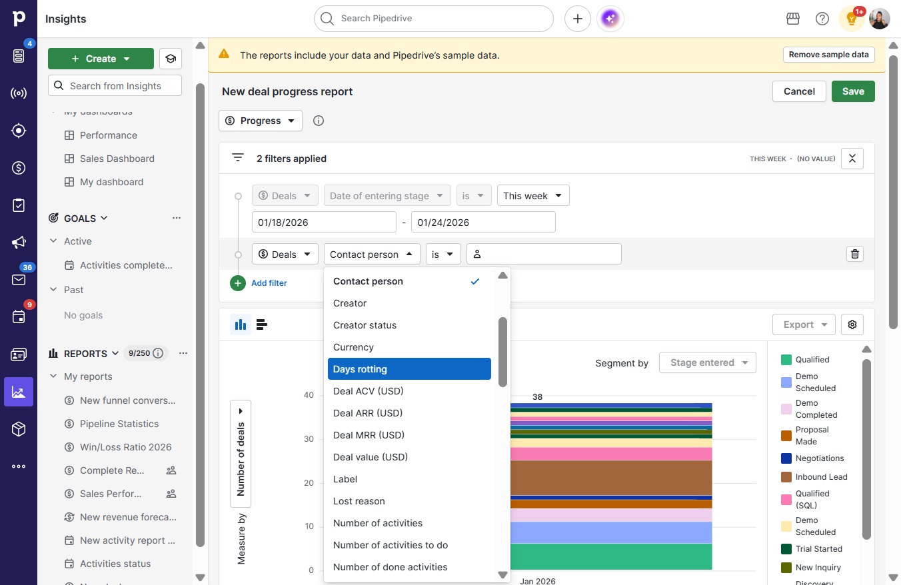The height and width of the screenshot is (585, 901).
Task: Collapse the Active goals group
Action: (x=53, y=241)
